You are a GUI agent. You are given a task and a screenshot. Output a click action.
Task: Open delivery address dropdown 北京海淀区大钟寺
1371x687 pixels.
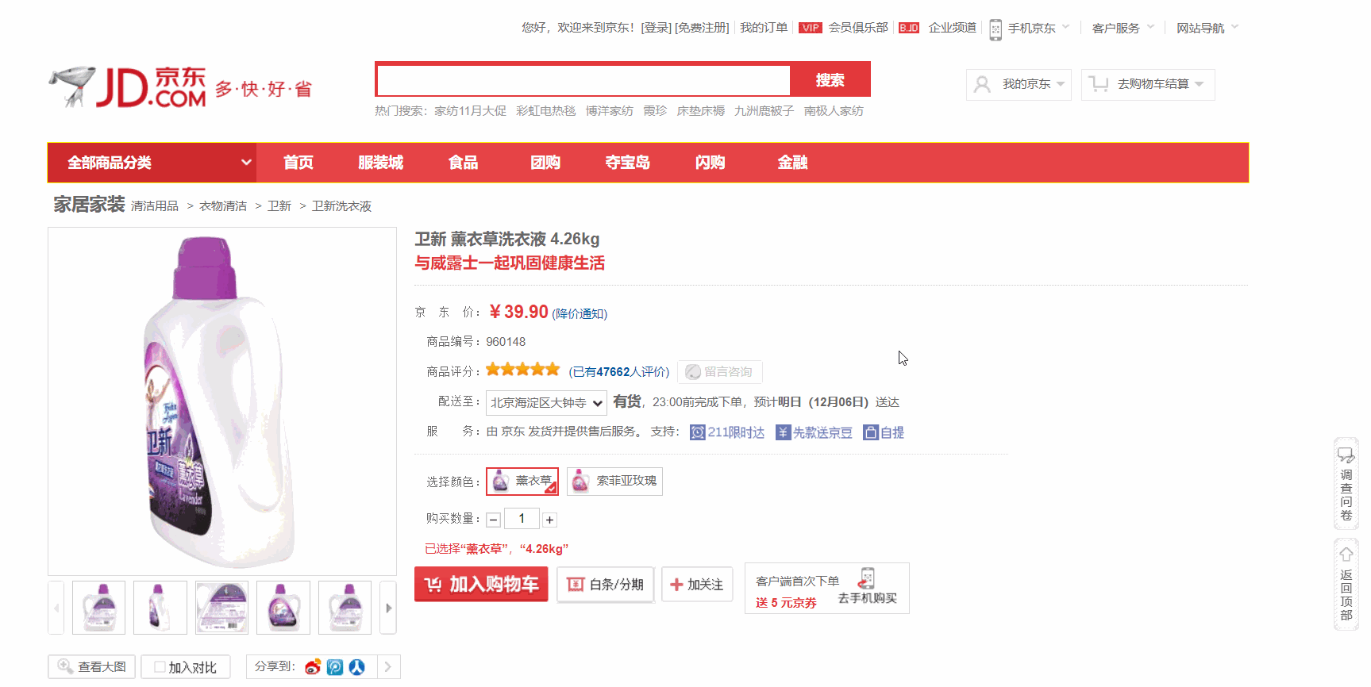(546, 403)
